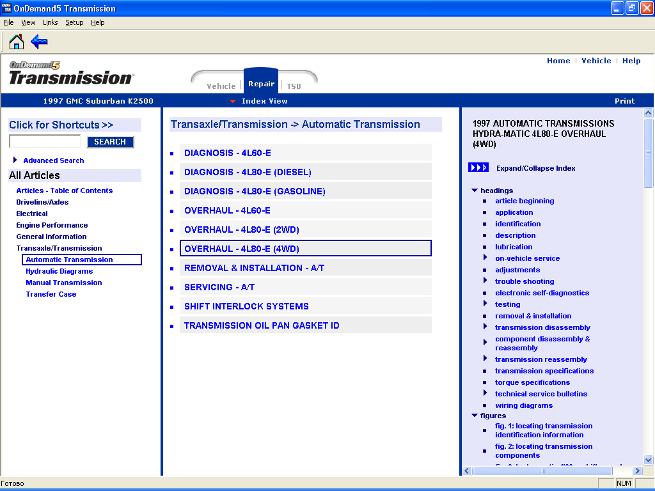Expand the transmission reassembly arrow
This screenshot has height=491, width=655.
click(x=485, y=359)
